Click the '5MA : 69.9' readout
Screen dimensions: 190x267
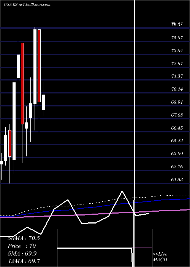(x=22, y=254)
